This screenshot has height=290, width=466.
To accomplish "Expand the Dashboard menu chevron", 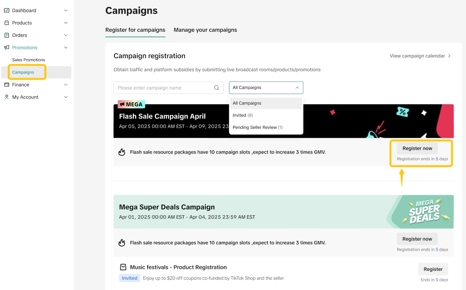I will pyautogui.click(x=66, y=11).
